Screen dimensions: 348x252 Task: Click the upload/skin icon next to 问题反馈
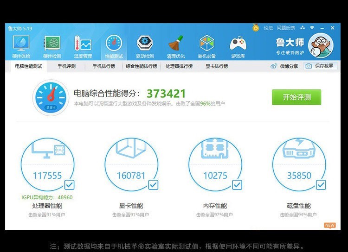point(303,28)
